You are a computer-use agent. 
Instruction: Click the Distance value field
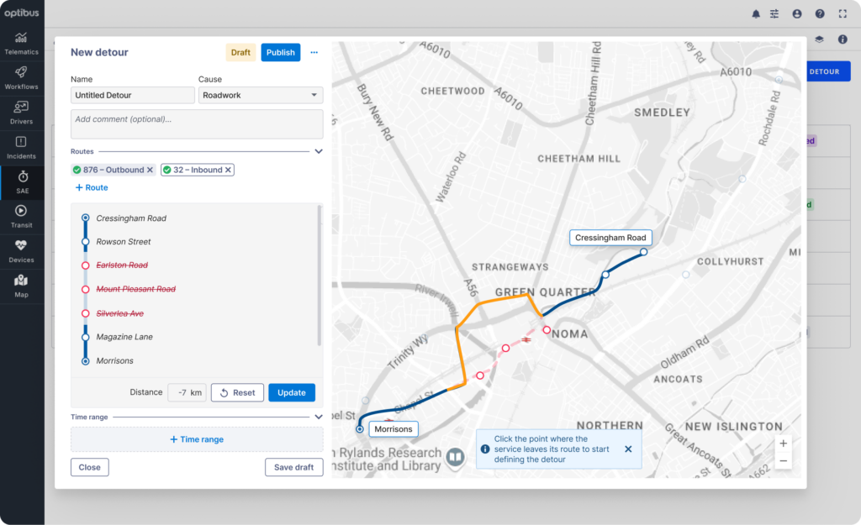tap(187, 393)
